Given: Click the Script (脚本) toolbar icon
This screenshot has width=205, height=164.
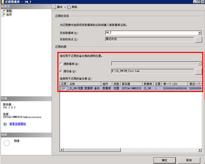Looking at the screenshot, I should (54, 7).
